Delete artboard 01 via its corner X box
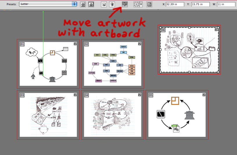The width and height of the screenshot is (237, 155). (75, 44)
